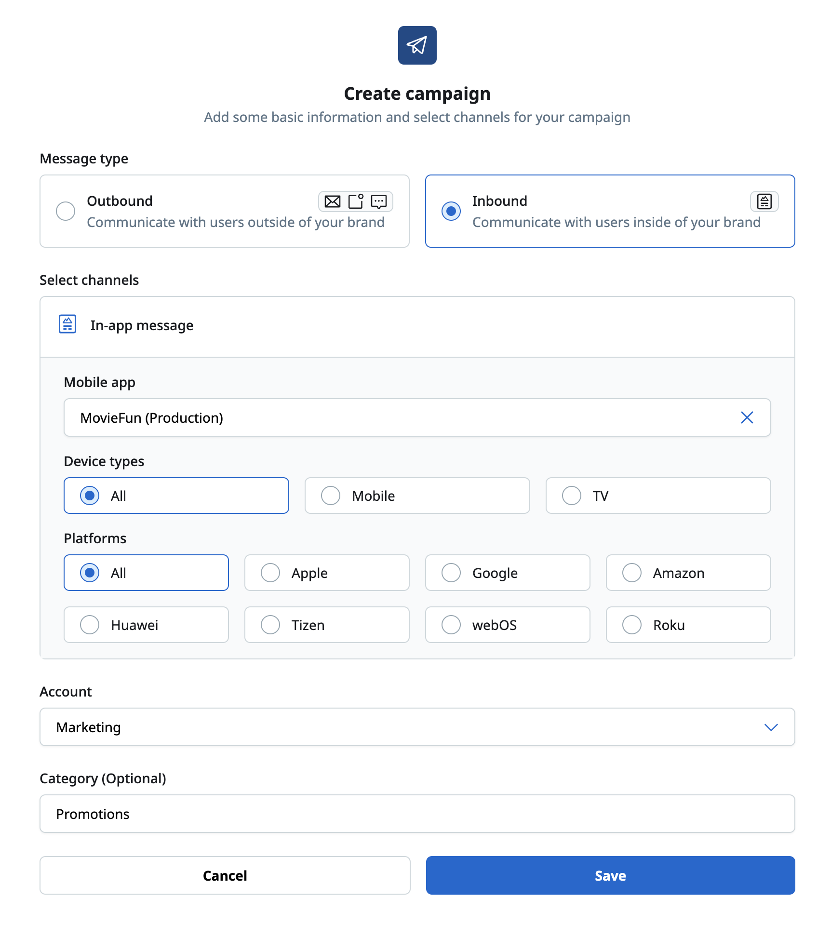Viewport: 831px width, 925px height.
Task: Click the blue In-app message channel icon
Action: 67,324
